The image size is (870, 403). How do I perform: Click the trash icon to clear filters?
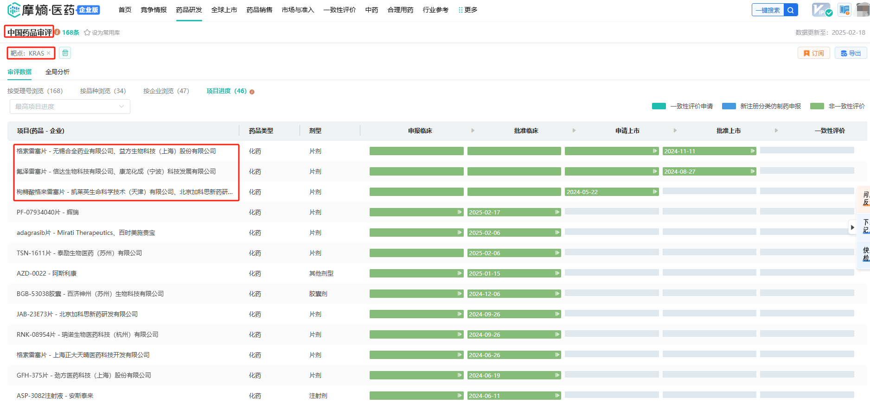pos(65,53)
